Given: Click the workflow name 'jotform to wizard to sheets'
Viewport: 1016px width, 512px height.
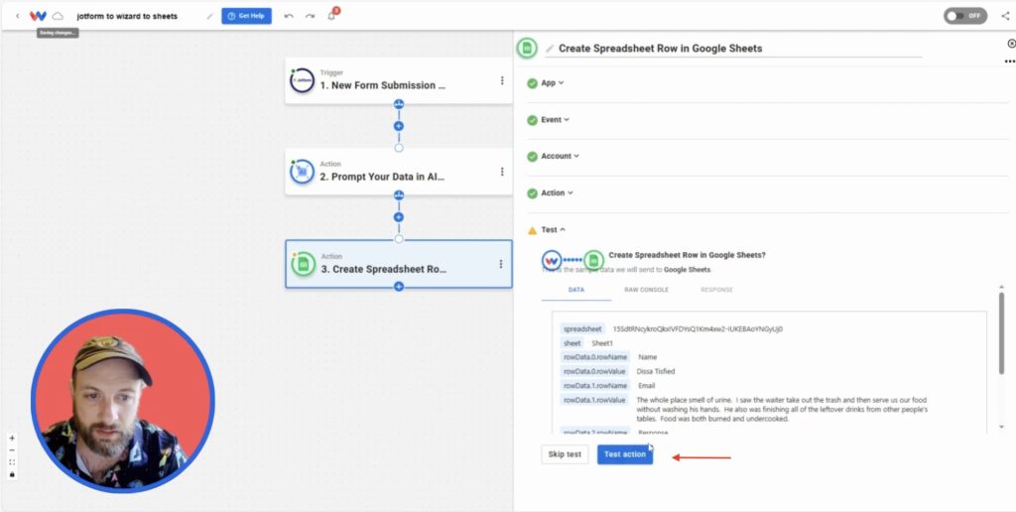Looking at the screenshot, I should point(126,16).
